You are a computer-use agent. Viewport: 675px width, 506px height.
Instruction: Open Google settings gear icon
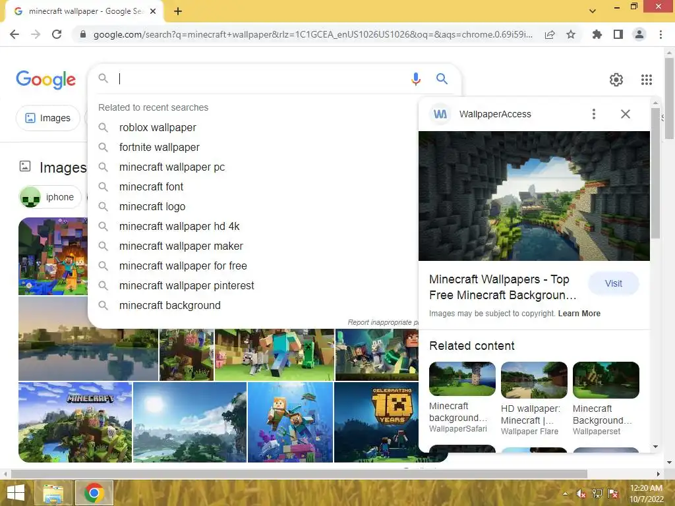616,80
